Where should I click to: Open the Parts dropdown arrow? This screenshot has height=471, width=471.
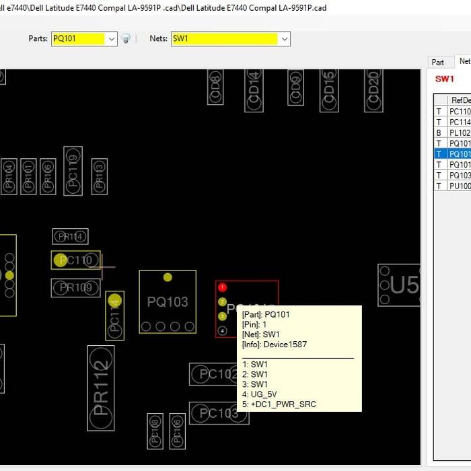[x=112, y=39]
